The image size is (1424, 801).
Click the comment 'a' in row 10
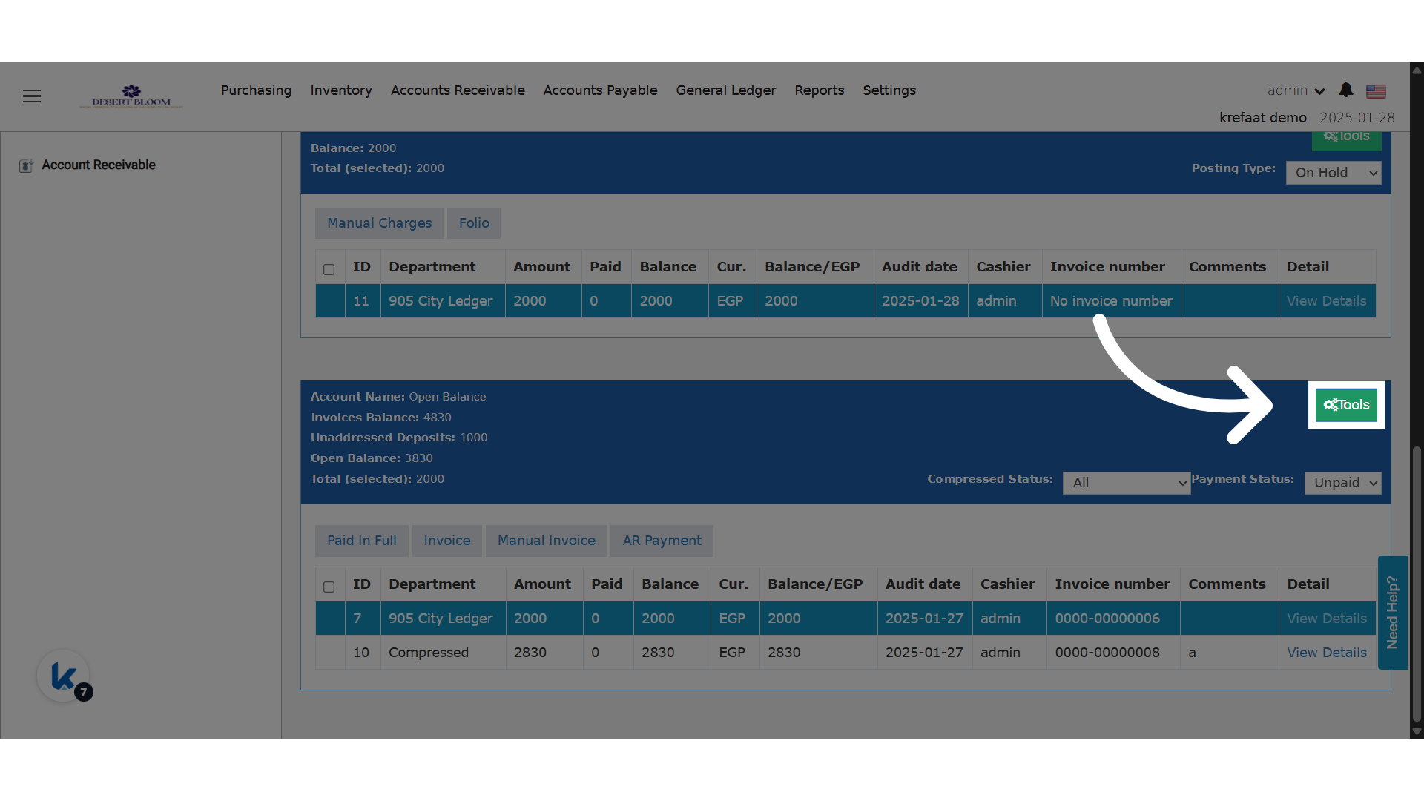pos(1192,653)
